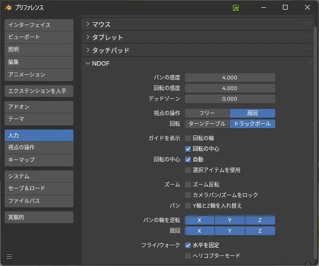
Task: Open エクステンションを入手 section
Action: (39, 91)
